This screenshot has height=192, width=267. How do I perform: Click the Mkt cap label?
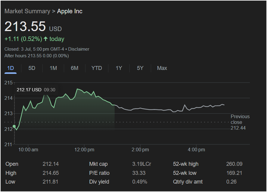tap(98, 164)
